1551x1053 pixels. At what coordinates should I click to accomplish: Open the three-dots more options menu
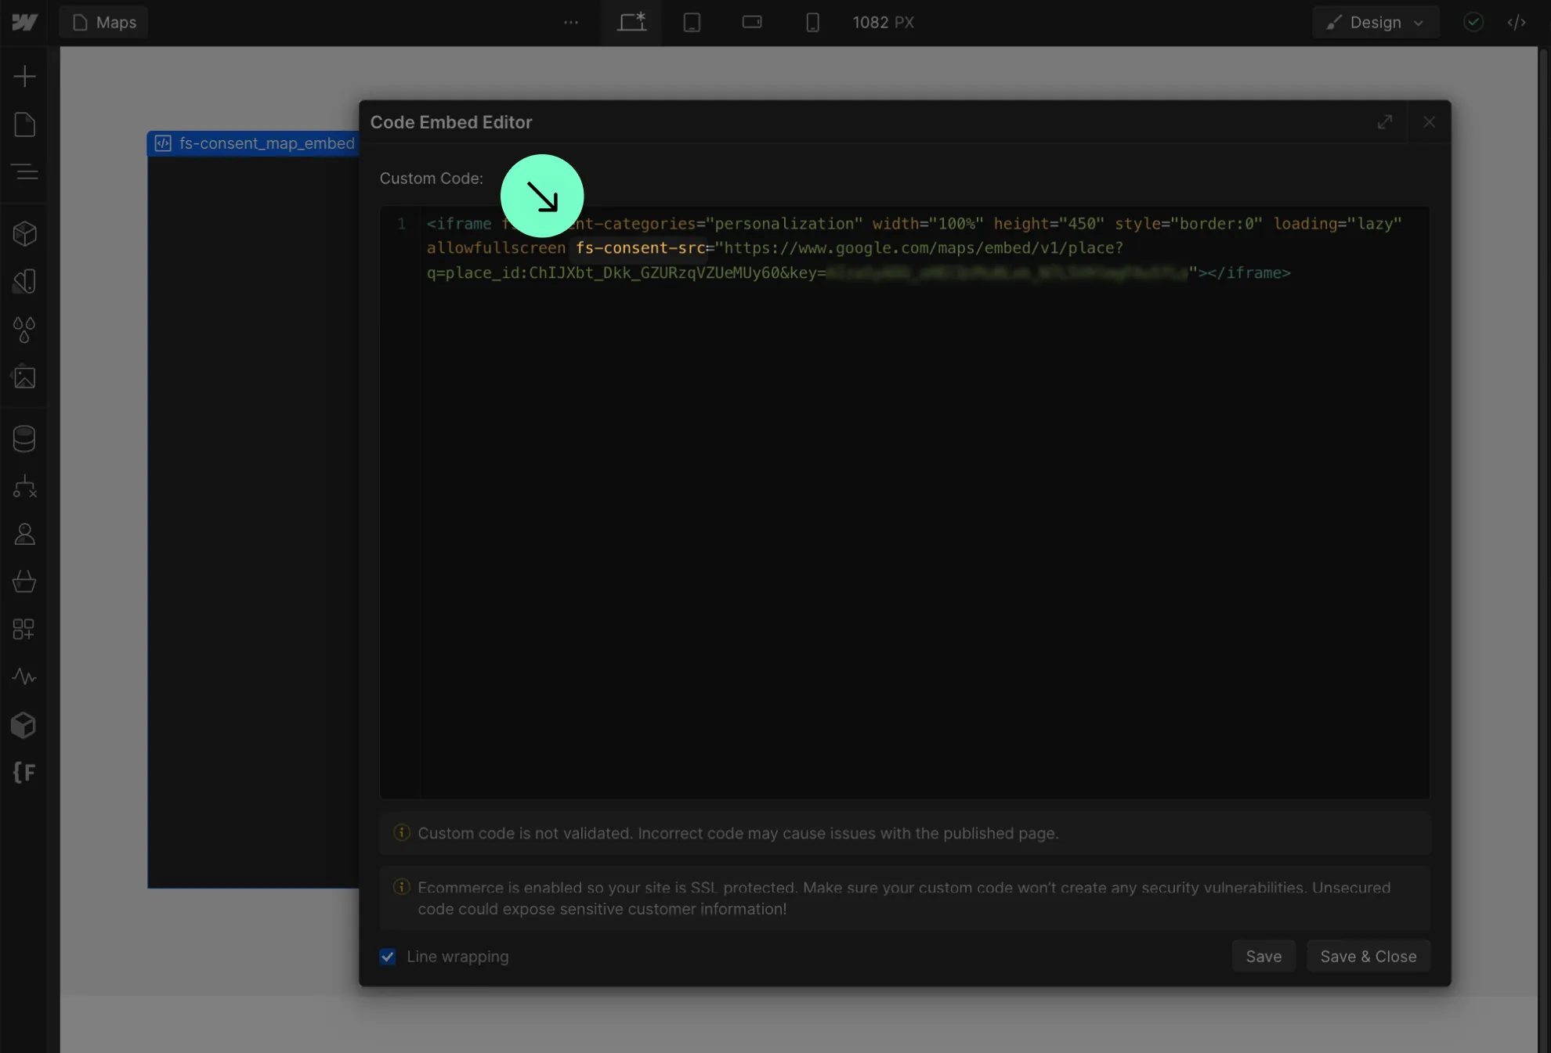coord(571,22)
